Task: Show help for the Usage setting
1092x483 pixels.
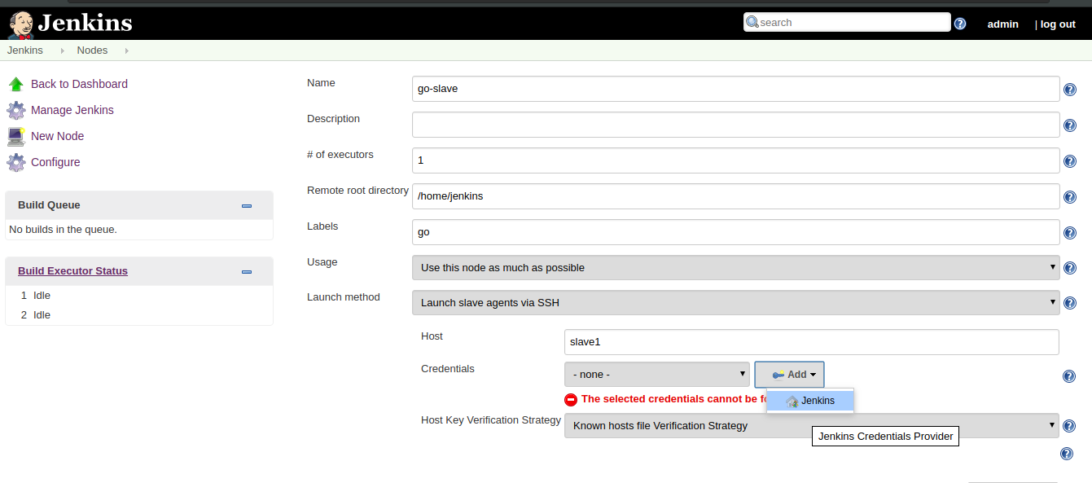Action: [x=1070, y=268]
